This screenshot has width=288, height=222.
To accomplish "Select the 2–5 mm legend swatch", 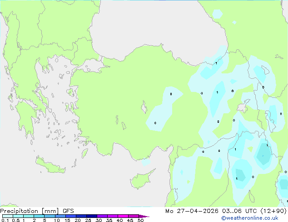I will pos(39,216).
